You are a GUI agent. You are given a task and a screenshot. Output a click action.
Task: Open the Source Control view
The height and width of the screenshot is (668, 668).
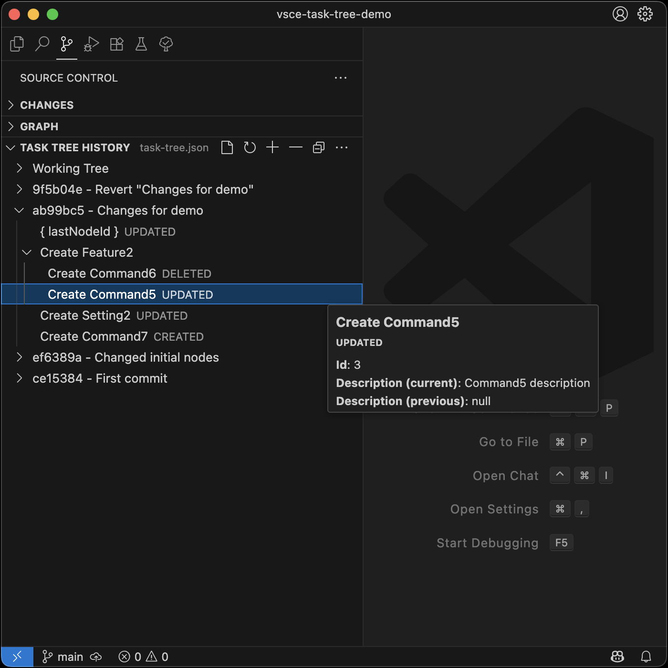[x=66, y=44]
